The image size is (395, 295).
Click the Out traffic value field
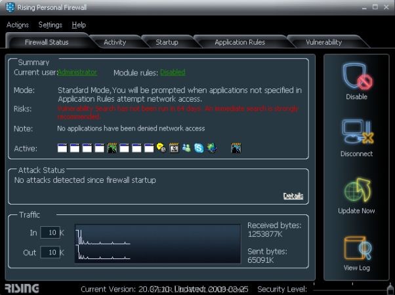point(51,252)
